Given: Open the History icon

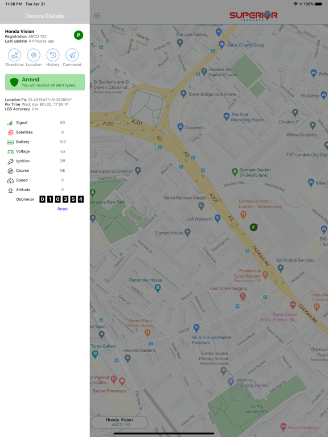Looking at the screenshot, I should (x=53, y=55).
